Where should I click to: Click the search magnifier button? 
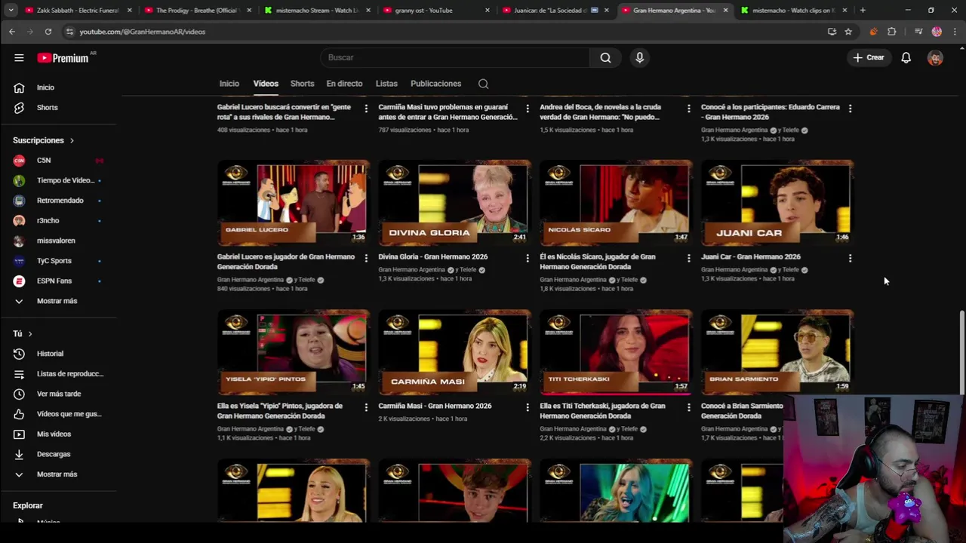coord(605,57)
